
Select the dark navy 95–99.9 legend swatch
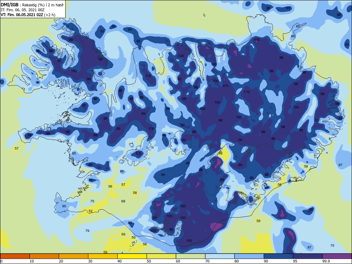pyautogui.click(x=308, y=256)
